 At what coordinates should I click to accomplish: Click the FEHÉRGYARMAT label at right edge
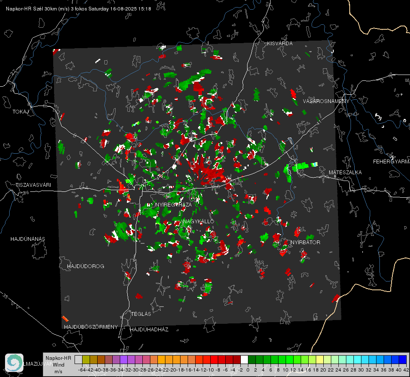point(391,162)
